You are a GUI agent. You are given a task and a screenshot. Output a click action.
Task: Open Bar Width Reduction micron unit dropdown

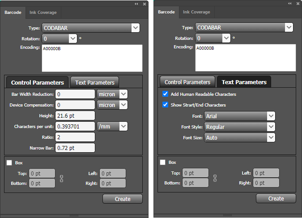[112, 94]
